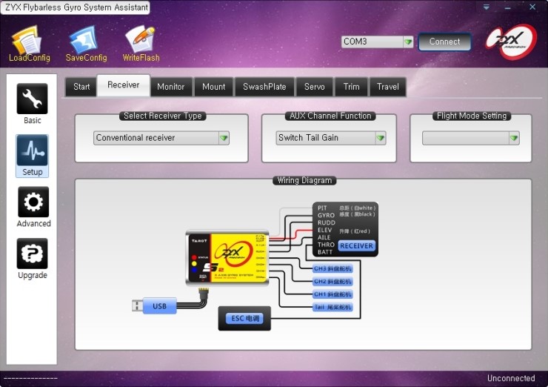Screen dimensions: 548x387
Task: Open the Upgrade section icon
Action: pos(32,254)
